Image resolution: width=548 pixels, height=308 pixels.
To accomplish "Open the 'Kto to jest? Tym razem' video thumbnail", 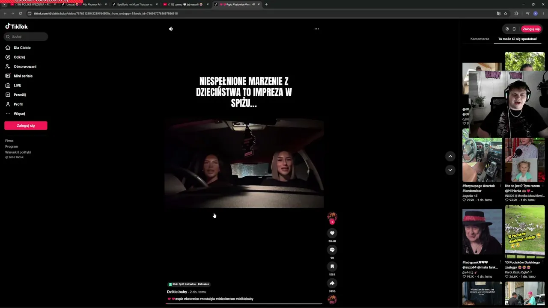I will pyautogui.click(x=524, y=159).
